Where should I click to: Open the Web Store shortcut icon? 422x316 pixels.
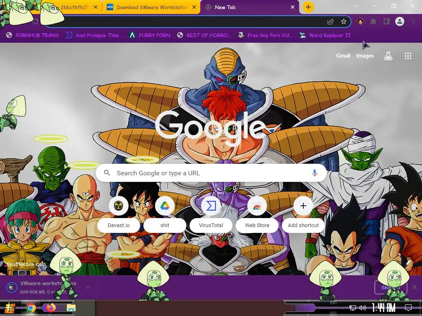pyautogui.click(x=257, y=206)
